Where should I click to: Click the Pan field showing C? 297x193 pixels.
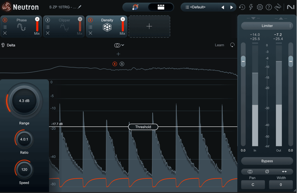tap(253, 185)
